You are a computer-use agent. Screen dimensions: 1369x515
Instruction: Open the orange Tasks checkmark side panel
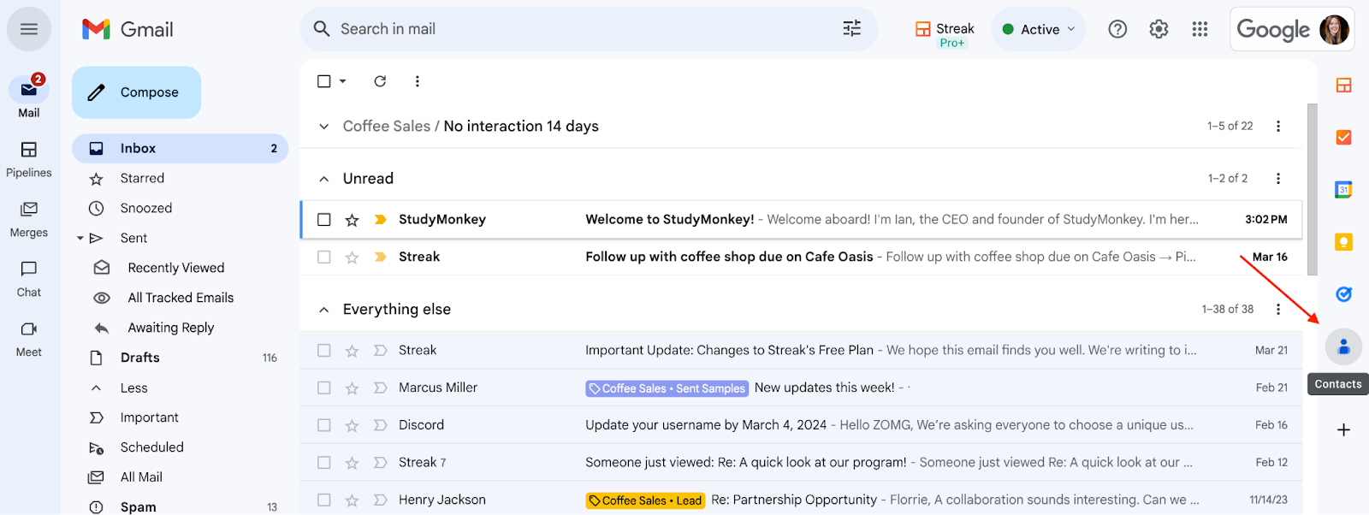click(x=1343, y=137)
